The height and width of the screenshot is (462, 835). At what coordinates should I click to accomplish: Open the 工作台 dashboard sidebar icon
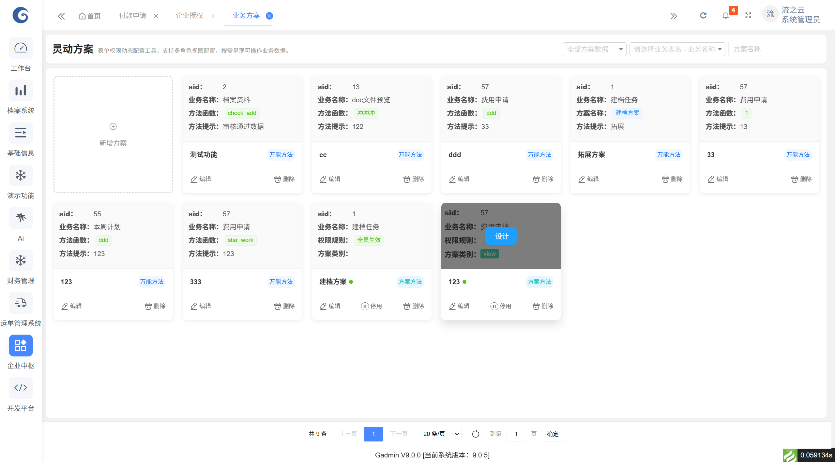coord(21,48)
